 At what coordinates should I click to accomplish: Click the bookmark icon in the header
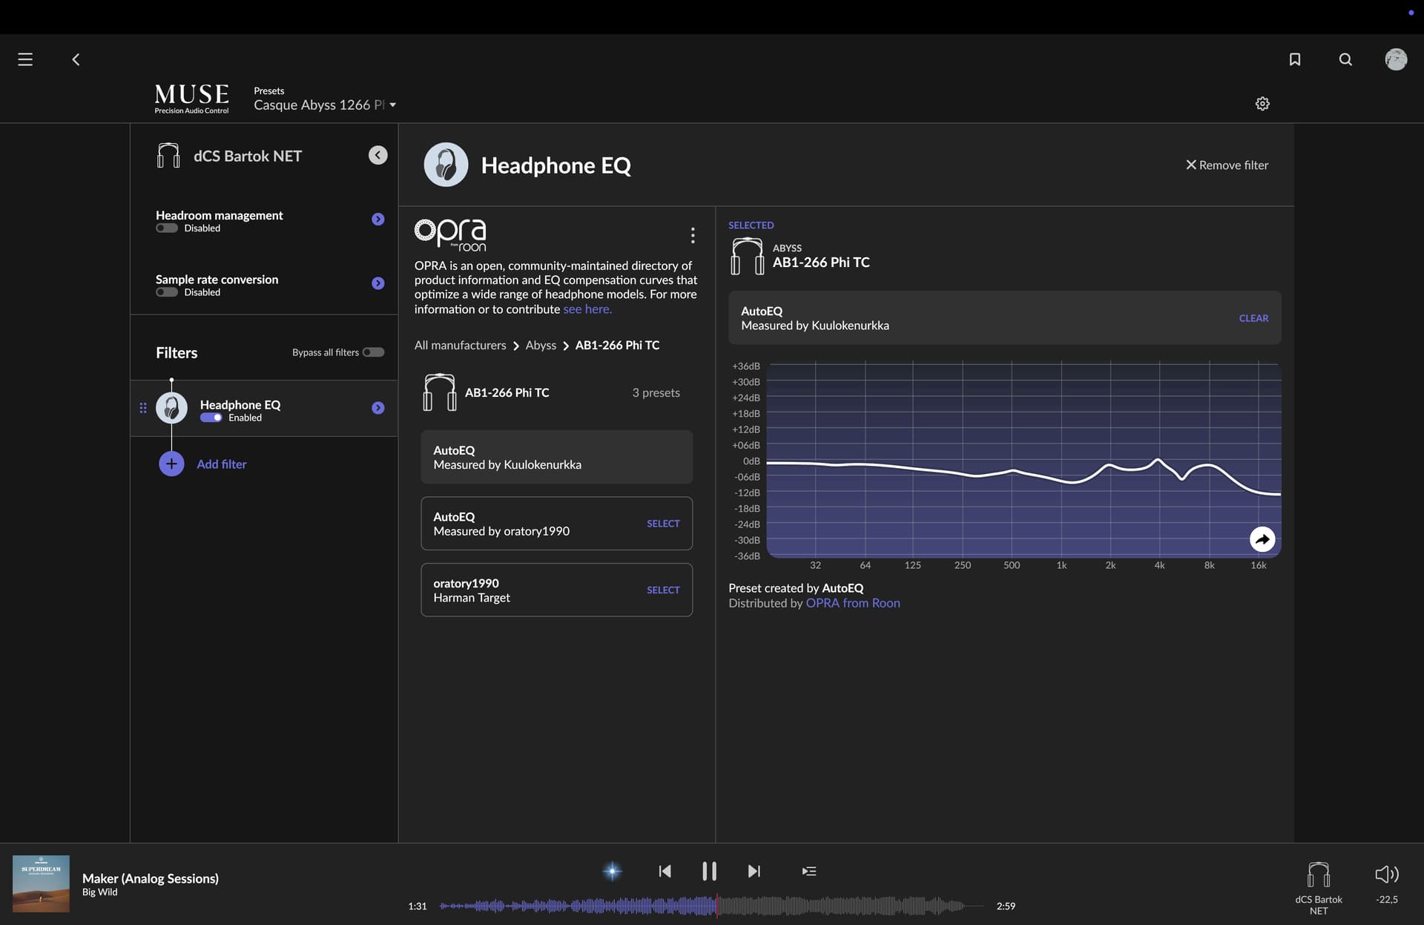coord(1295,59)
